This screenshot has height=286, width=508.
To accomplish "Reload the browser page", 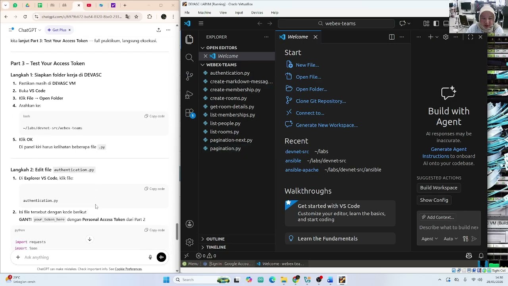I will coord(25,17).
